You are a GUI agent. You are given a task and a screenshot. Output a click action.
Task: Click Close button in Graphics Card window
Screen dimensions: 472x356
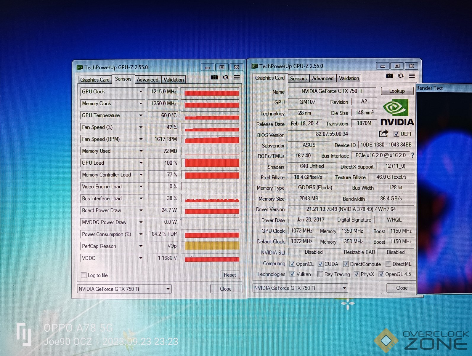point(402,288)
